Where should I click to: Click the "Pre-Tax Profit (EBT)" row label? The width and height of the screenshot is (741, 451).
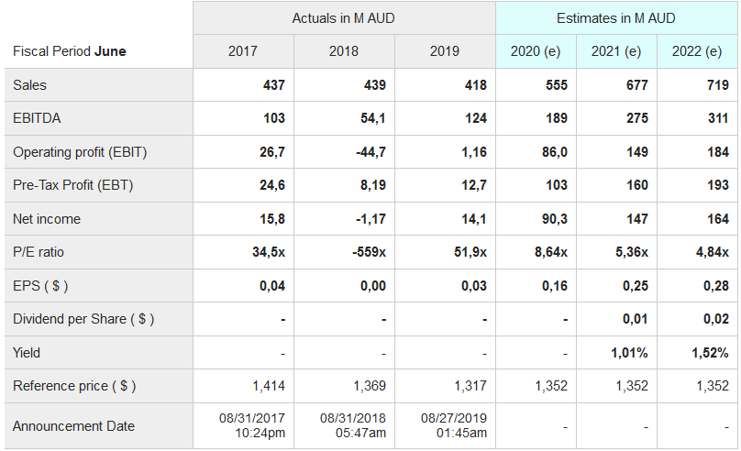point(73,185)
